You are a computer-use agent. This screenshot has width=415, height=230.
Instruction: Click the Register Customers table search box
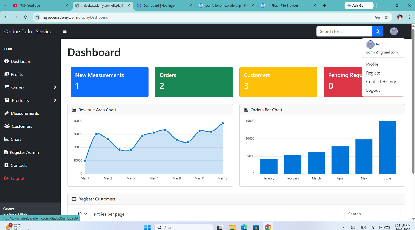[x=372, y=214]
